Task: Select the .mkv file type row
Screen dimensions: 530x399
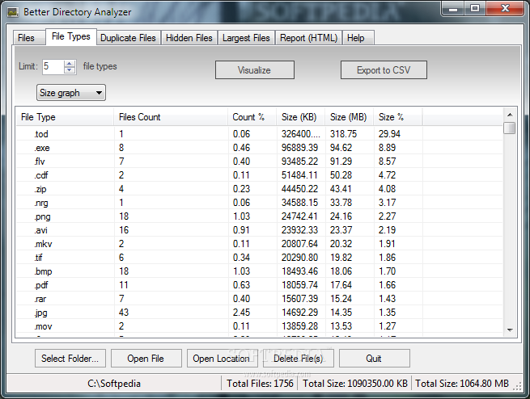Action: (x=260, y=244)
